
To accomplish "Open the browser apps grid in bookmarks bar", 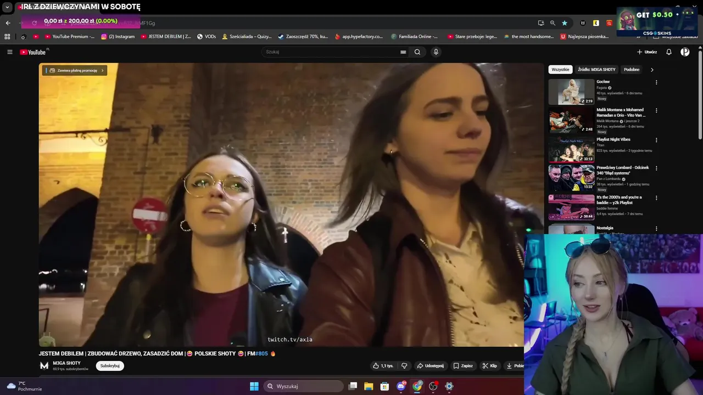I will tap(7, 37).
